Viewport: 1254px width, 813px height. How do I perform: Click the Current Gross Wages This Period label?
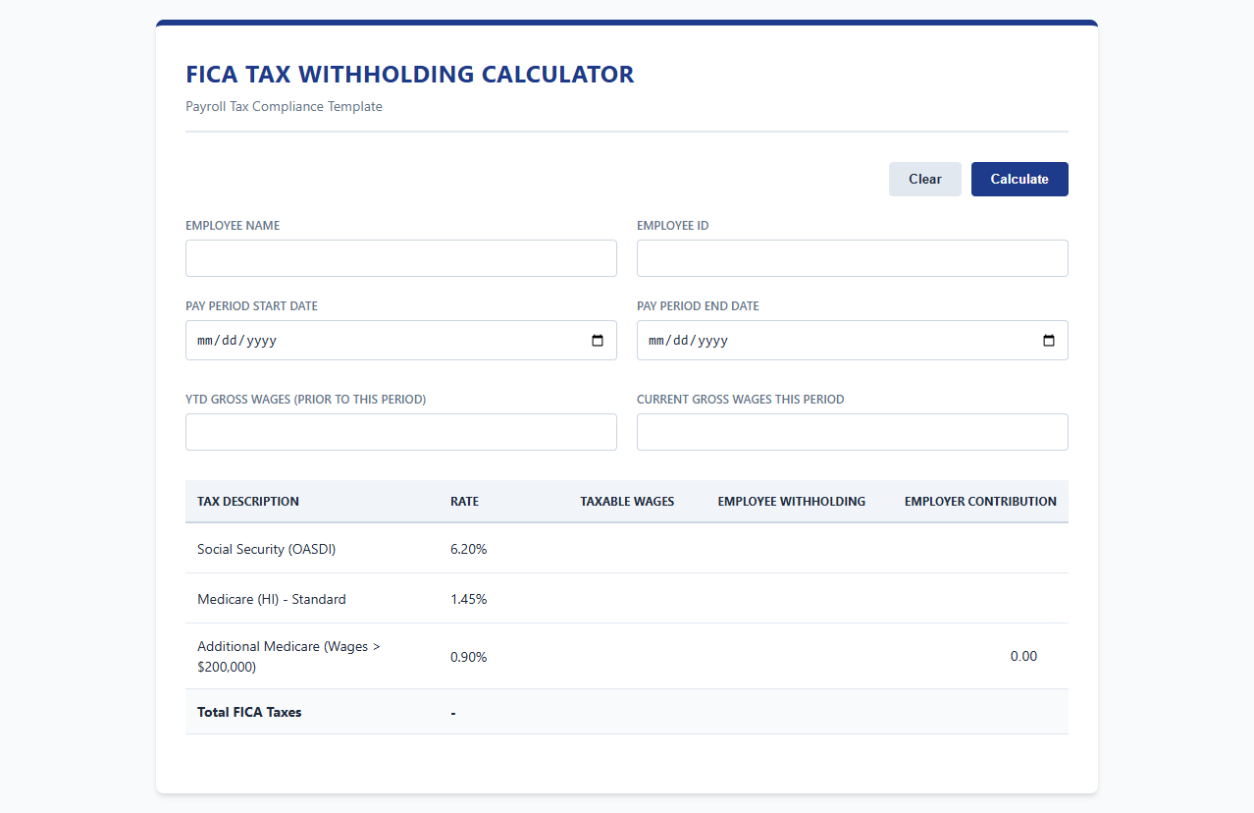(741, 399)
